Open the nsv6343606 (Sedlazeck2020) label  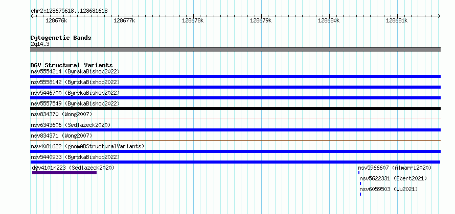coord(71,125)
